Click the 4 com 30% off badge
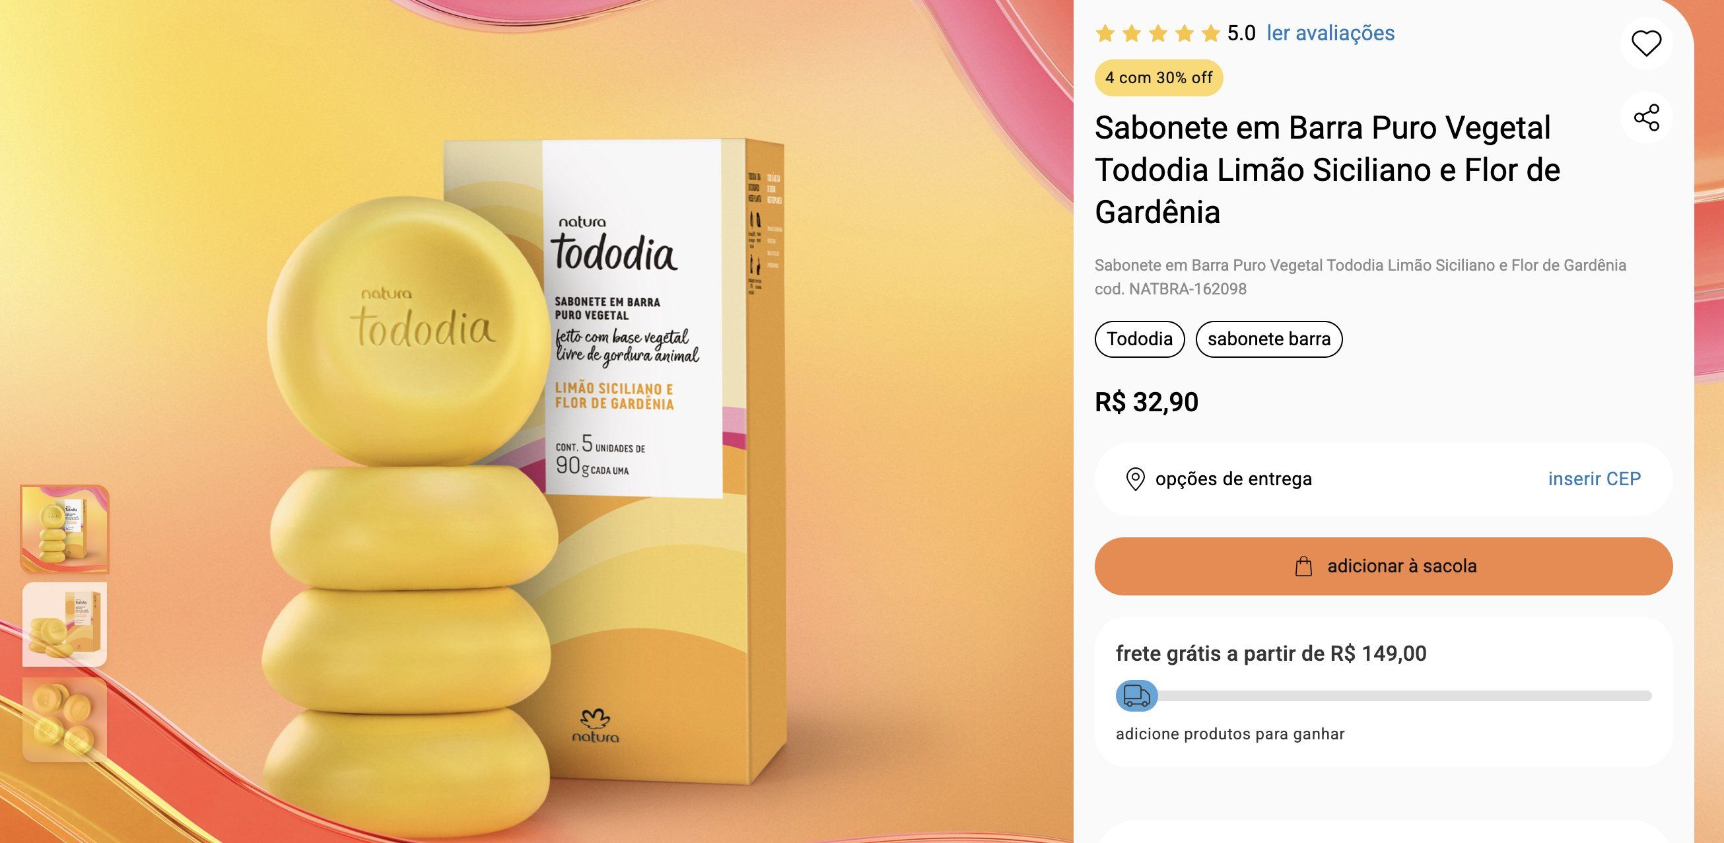 pyautogui.click(x=1159, y=78)
